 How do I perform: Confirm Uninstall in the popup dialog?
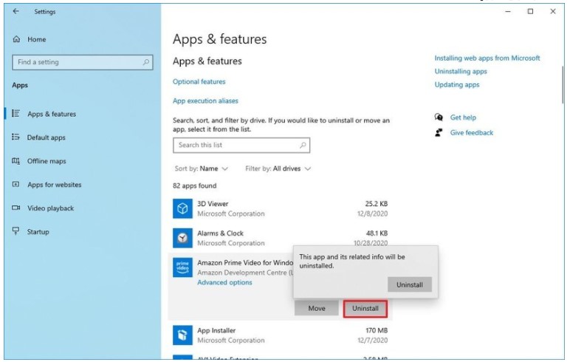[x=409, y=284]
